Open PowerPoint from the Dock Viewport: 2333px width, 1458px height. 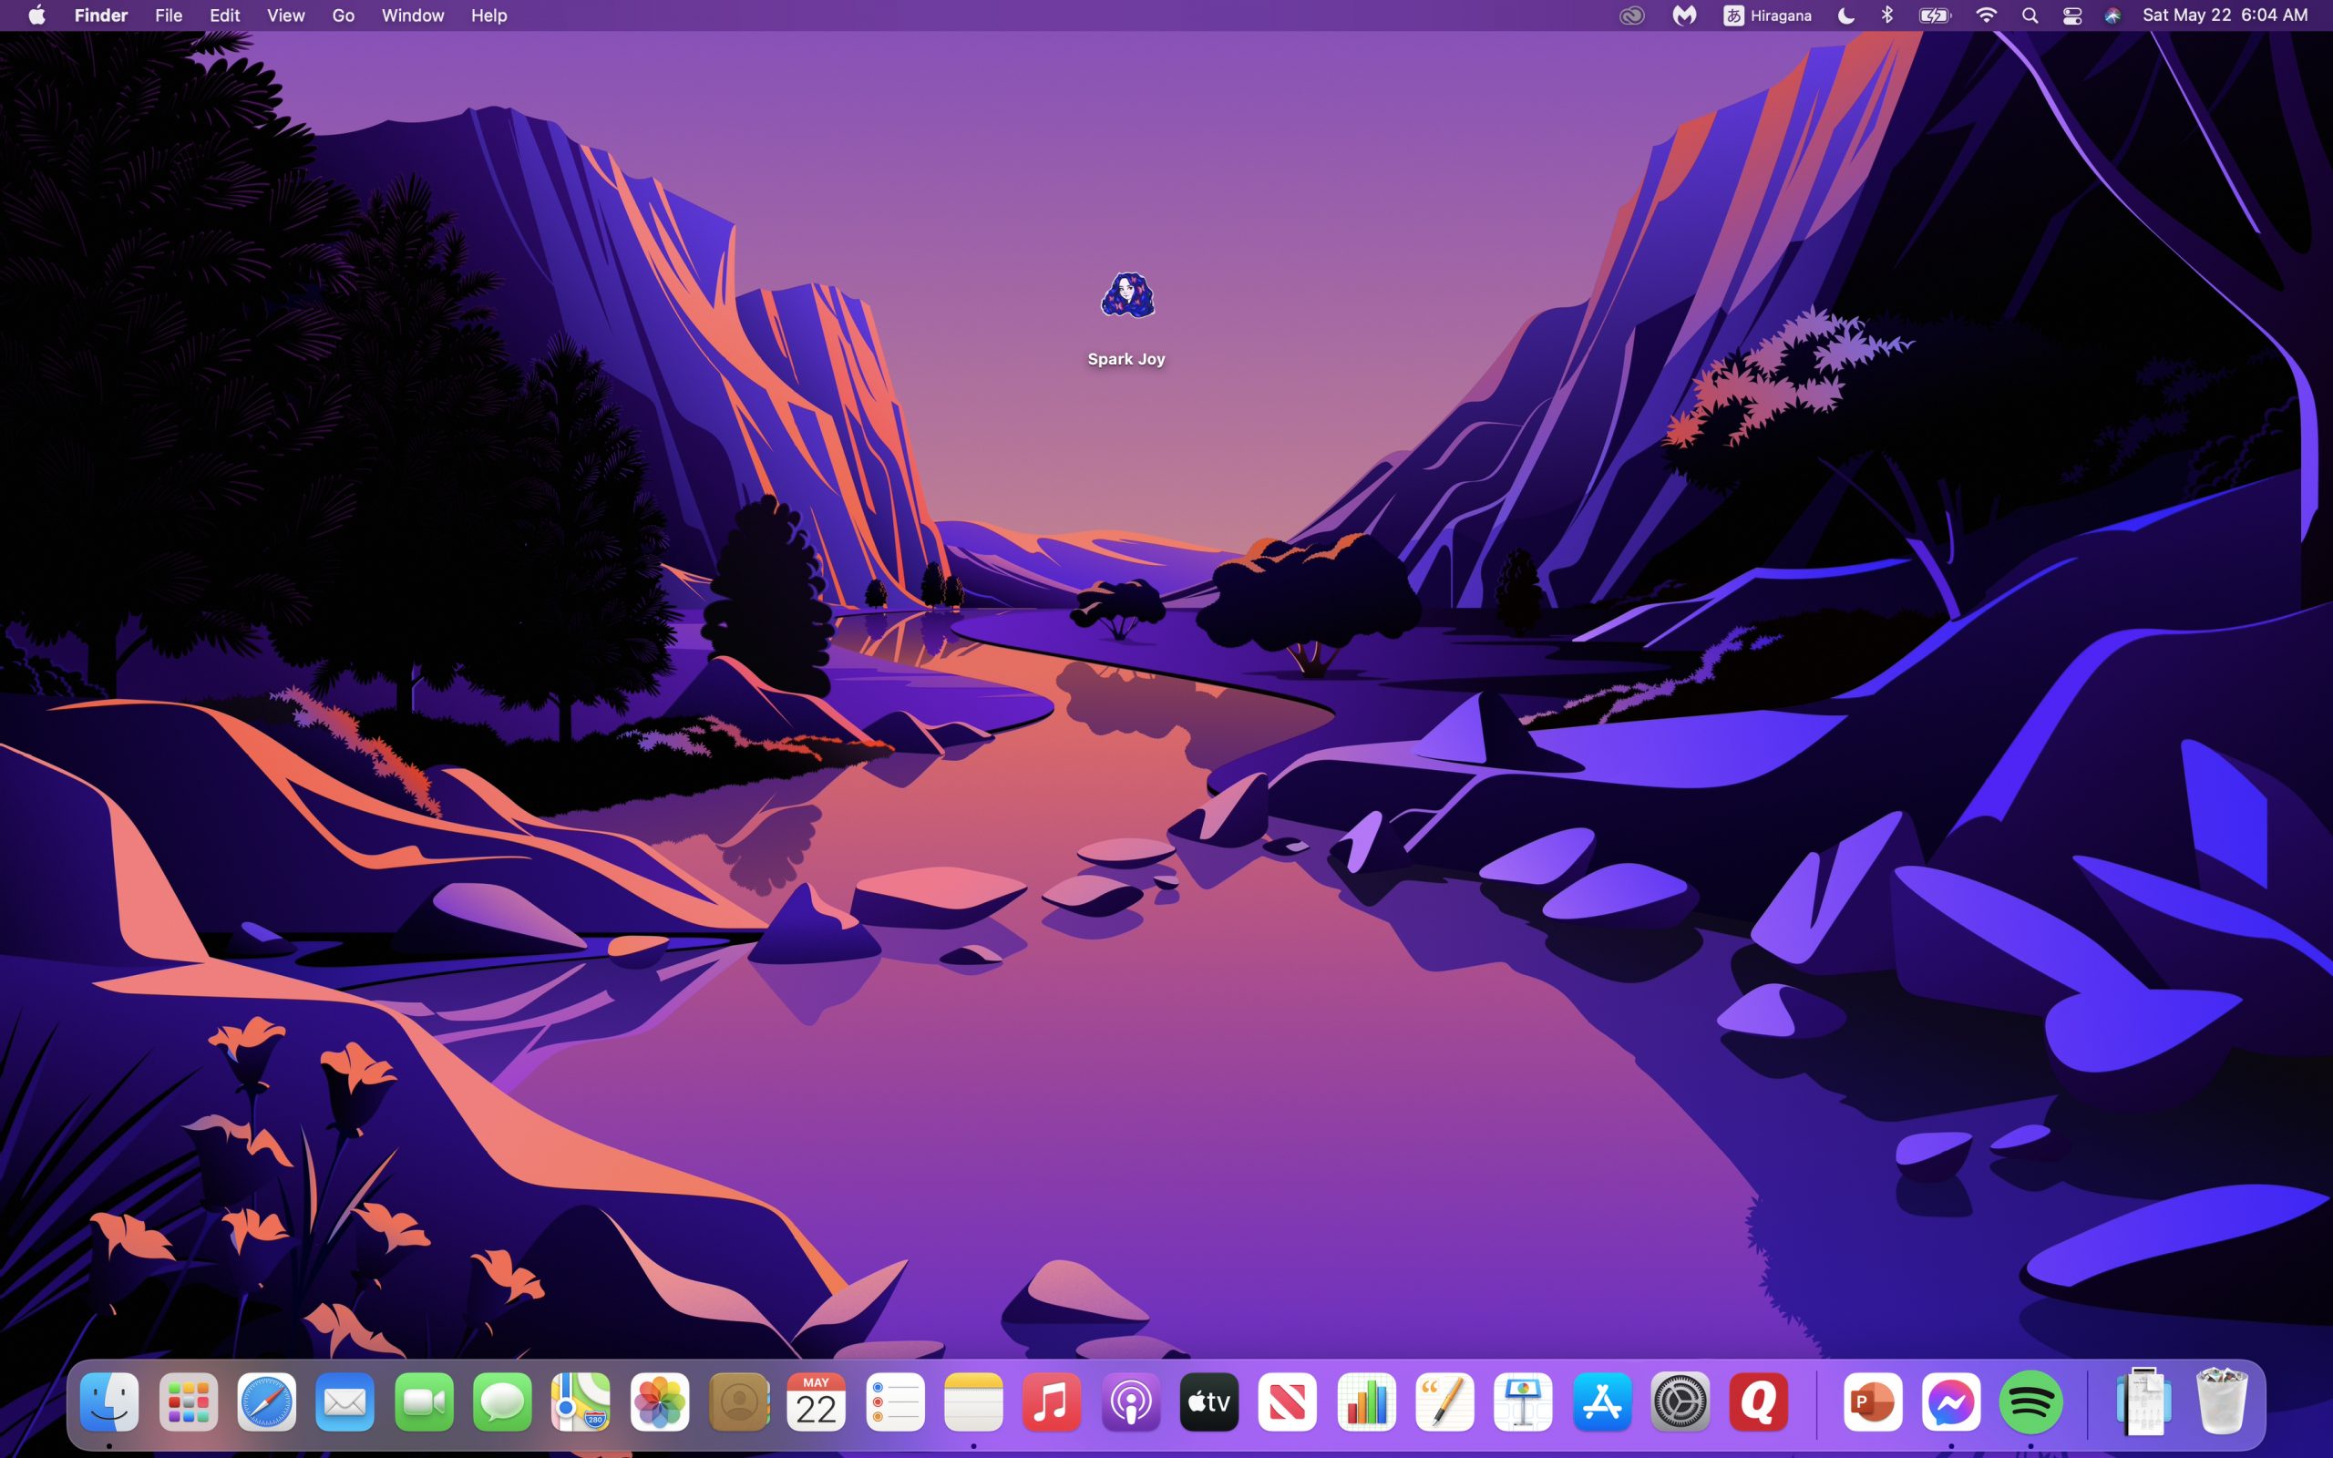[x=1872, y=1402]
